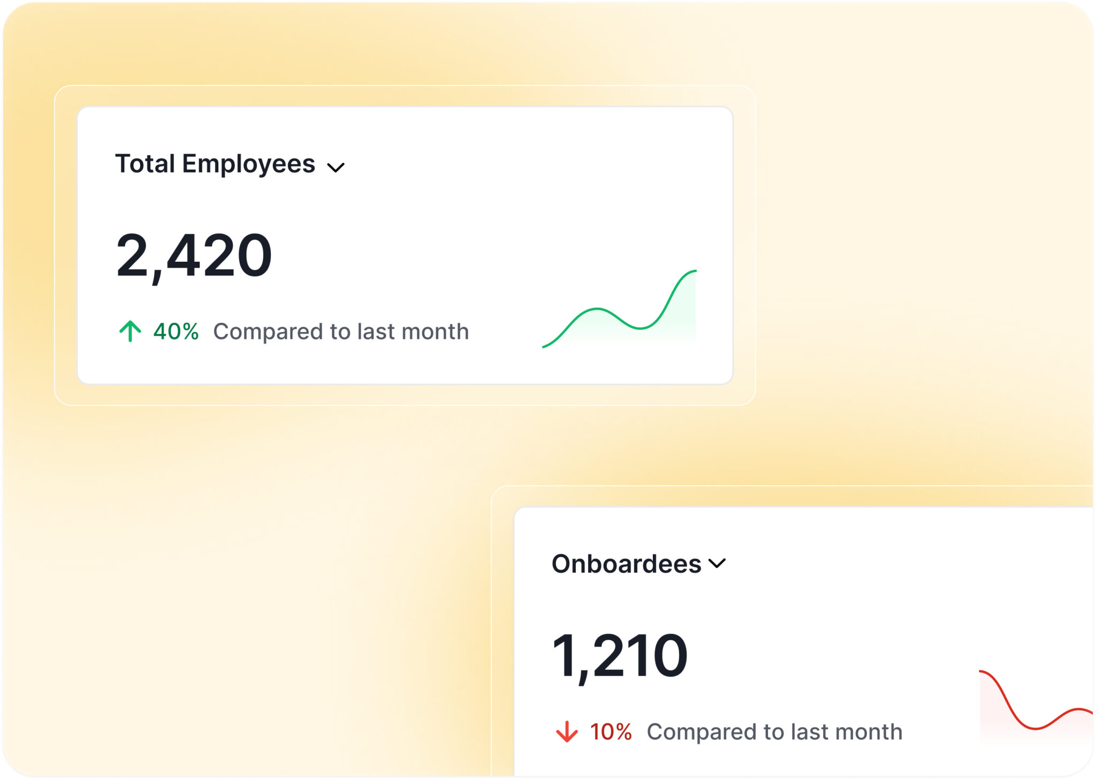
Task: Click the green shaded fill beneath the sparkline
Action: [x=680, y=321]
